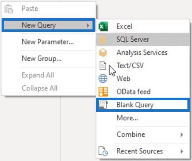Expand the Combine submenu arrow

pos(182,135)
